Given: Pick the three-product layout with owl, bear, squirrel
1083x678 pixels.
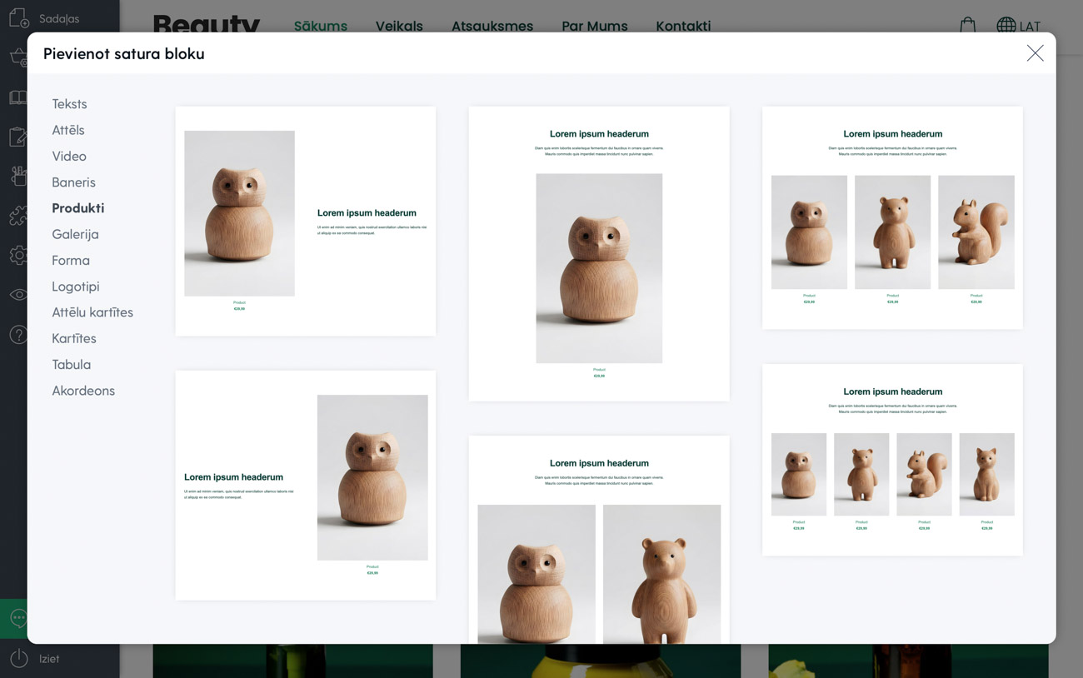Looking at the screenshot, I should (892, 217).
